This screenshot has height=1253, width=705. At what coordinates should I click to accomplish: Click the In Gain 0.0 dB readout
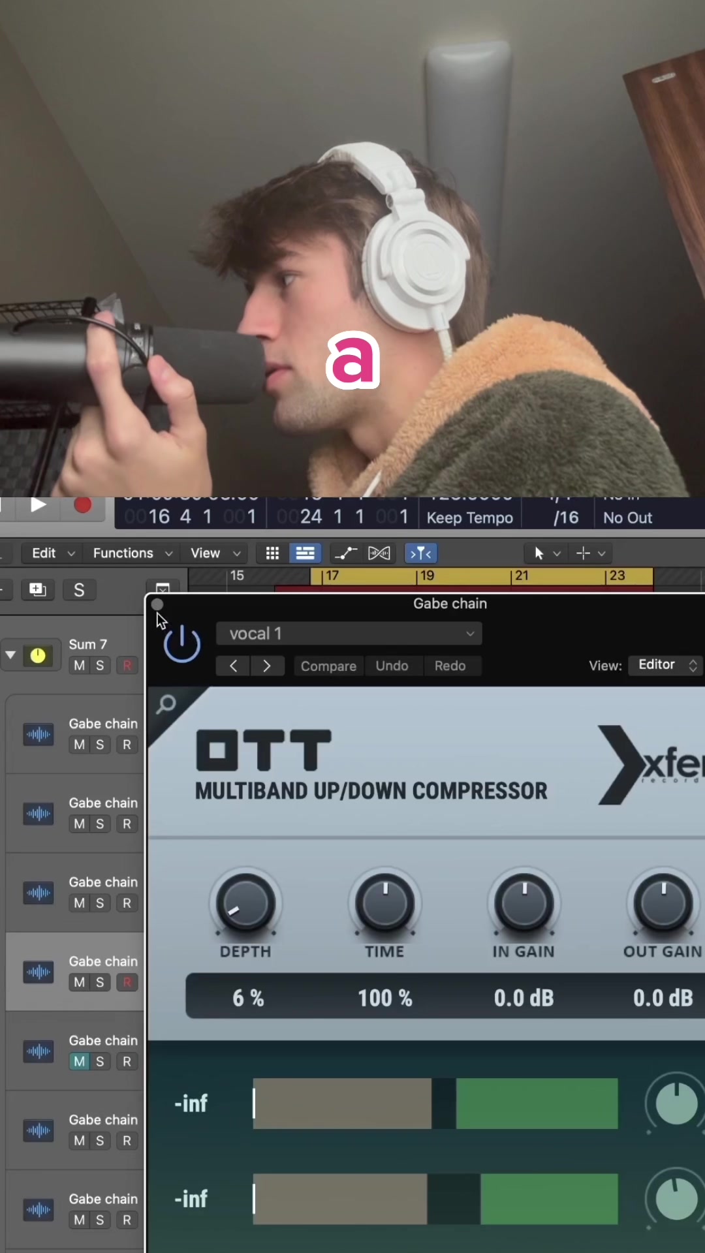[x=524, y=998]
